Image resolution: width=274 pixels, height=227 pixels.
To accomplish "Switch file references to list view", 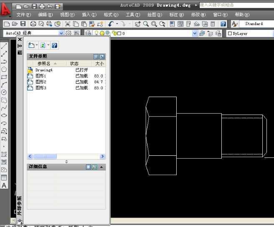I will pos(96,57).
